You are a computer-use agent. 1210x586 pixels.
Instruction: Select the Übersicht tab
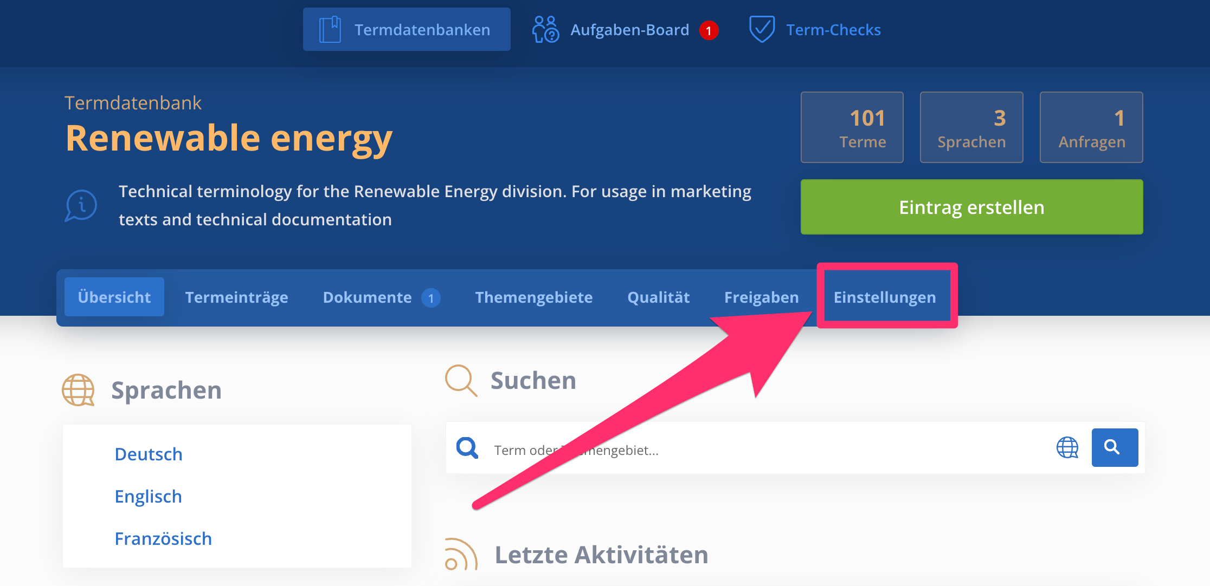point(114,297)
